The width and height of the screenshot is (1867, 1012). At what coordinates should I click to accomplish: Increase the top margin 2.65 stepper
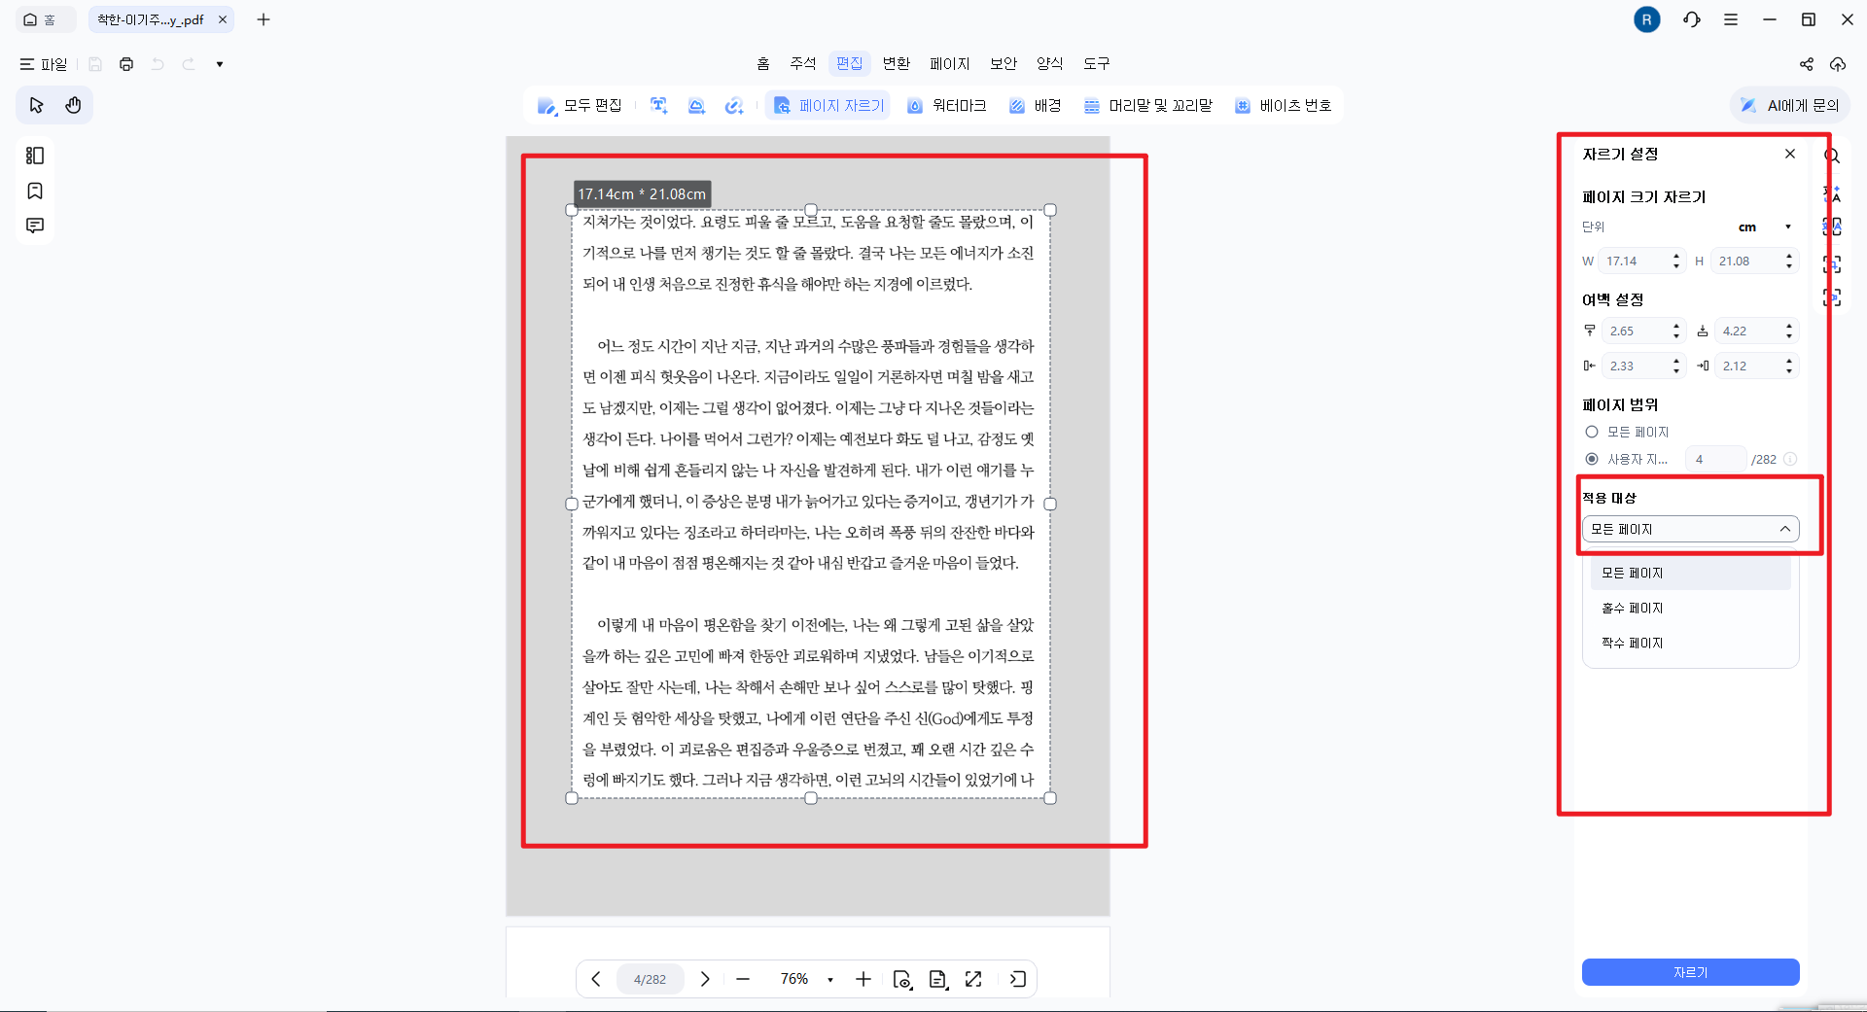(x=1676, y=327)
